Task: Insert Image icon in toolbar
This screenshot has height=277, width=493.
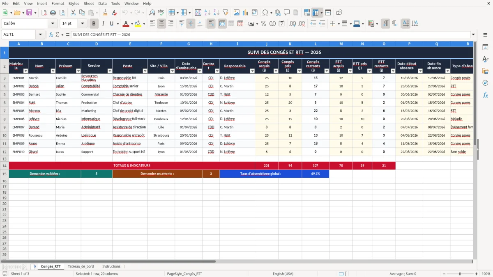Action: coord(237,13)
